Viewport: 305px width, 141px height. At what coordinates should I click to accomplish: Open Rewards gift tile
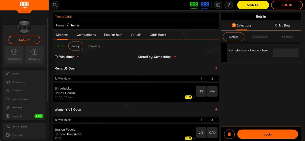[34, 55]
